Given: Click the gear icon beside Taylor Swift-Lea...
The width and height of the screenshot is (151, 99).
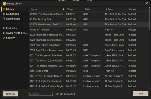Looking at the screenshot, I should [4, 33].
